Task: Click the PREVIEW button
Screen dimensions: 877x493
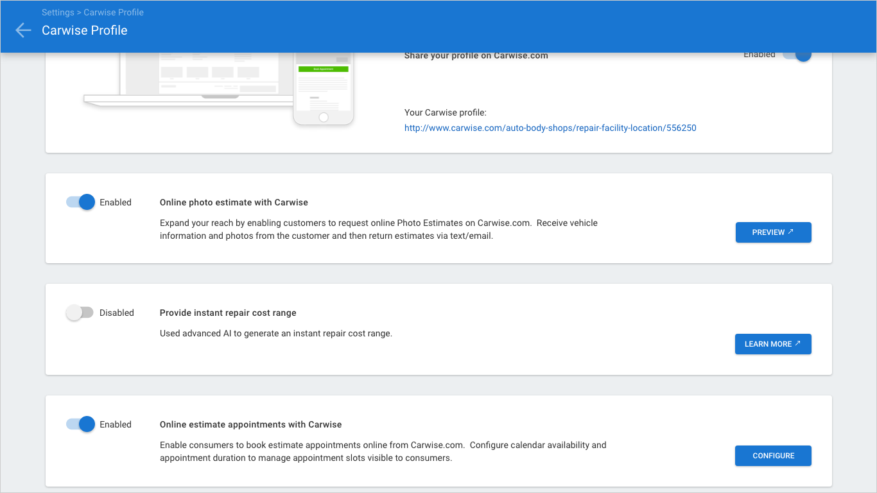Action: pyautogui.click(x=773, y=232)
